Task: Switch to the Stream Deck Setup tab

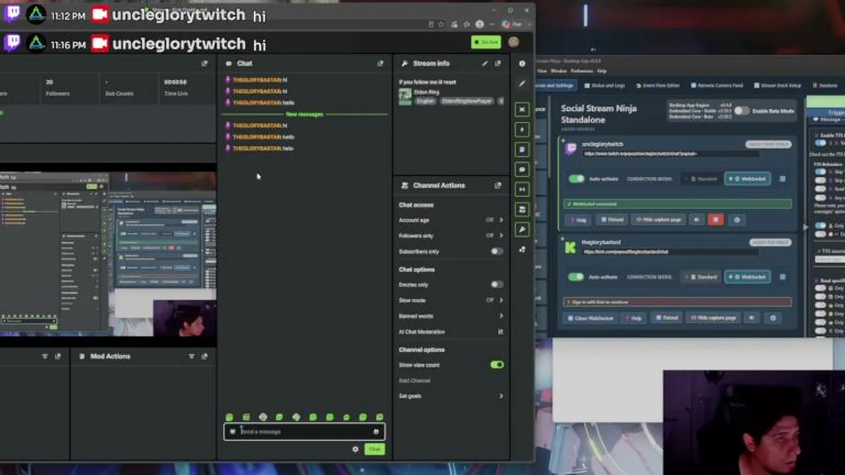Action: [x=777, y=86]
